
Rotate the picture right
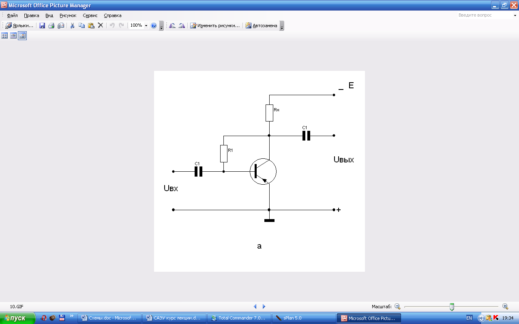[182, 26]
